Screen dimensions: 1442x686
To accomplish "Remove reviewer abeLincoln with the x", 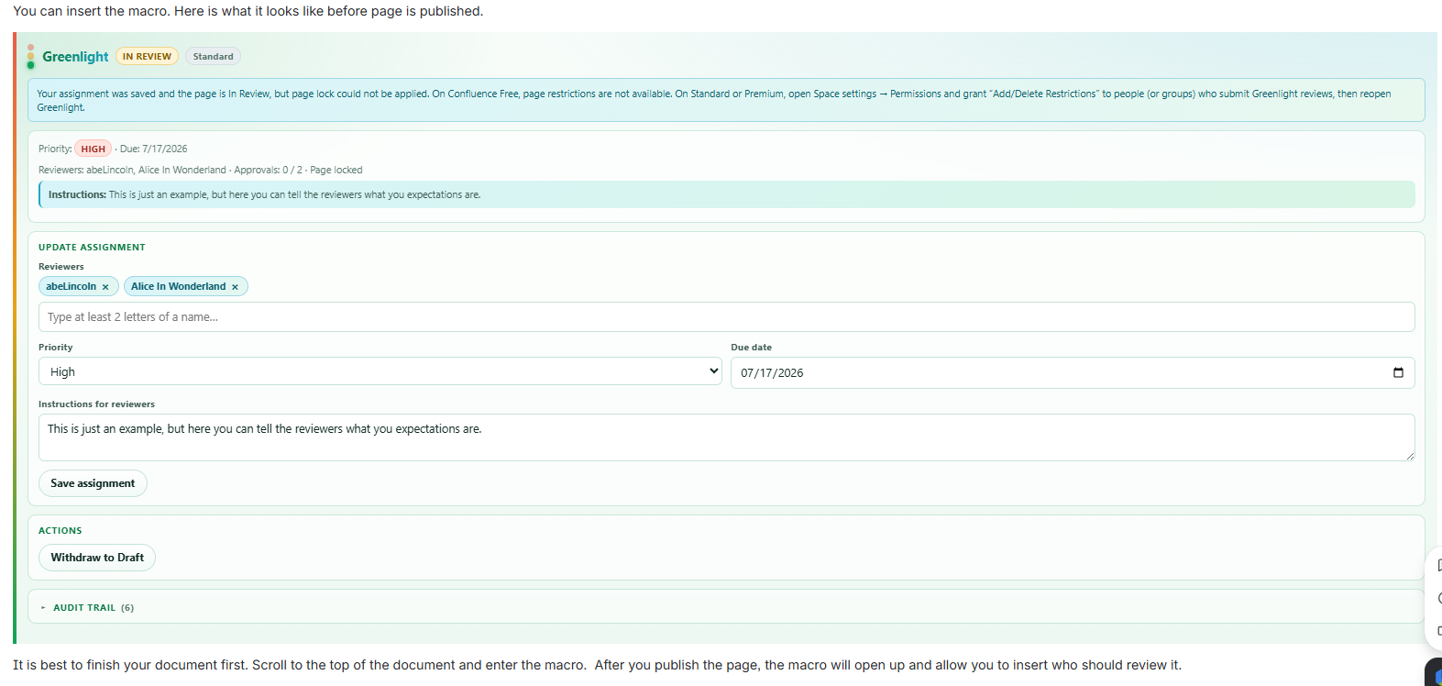I will (x=105, y=287).
